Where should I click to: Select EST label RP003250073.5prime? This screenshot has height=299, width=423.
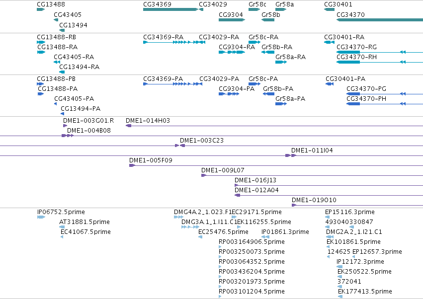(x=252, y=252)
